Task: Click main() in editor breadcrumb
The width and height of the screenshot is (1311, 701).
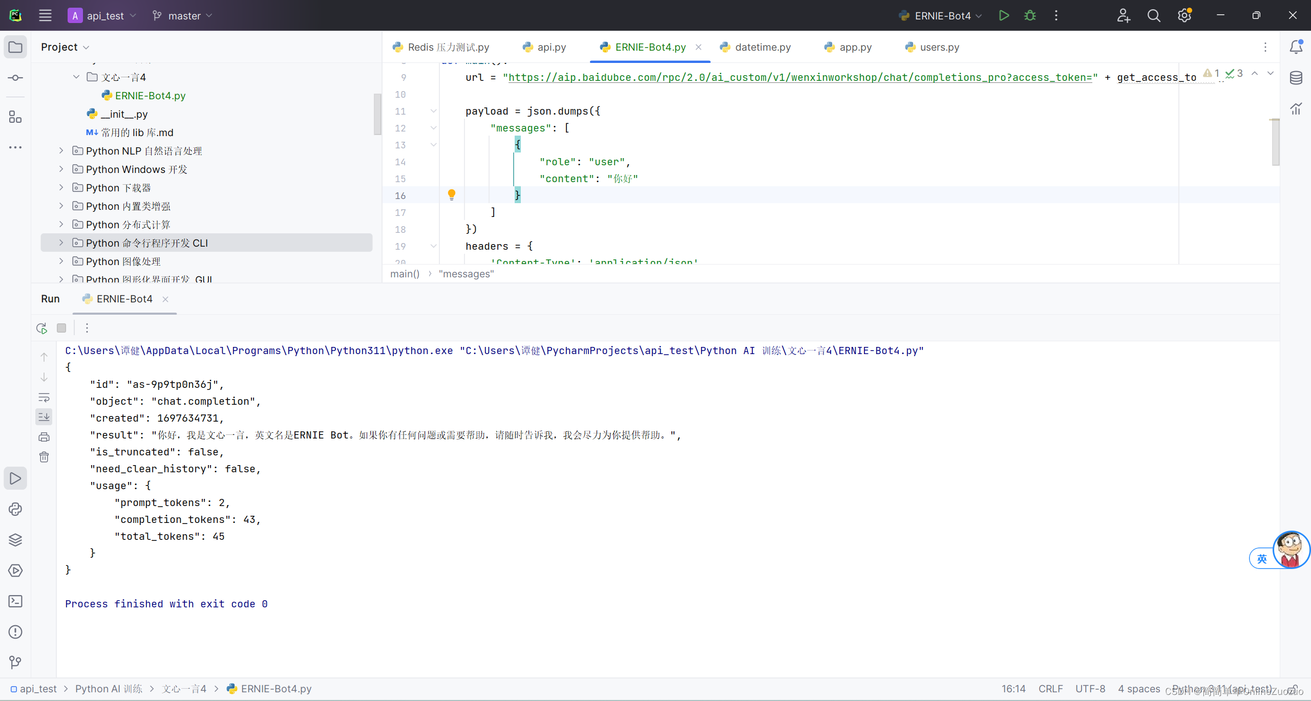Action: 405,274
